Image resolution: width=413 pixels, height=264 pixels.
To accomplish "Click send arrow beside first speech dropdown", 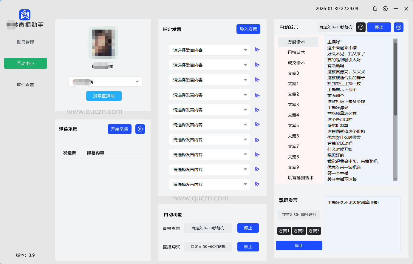I will pos(257,50).
